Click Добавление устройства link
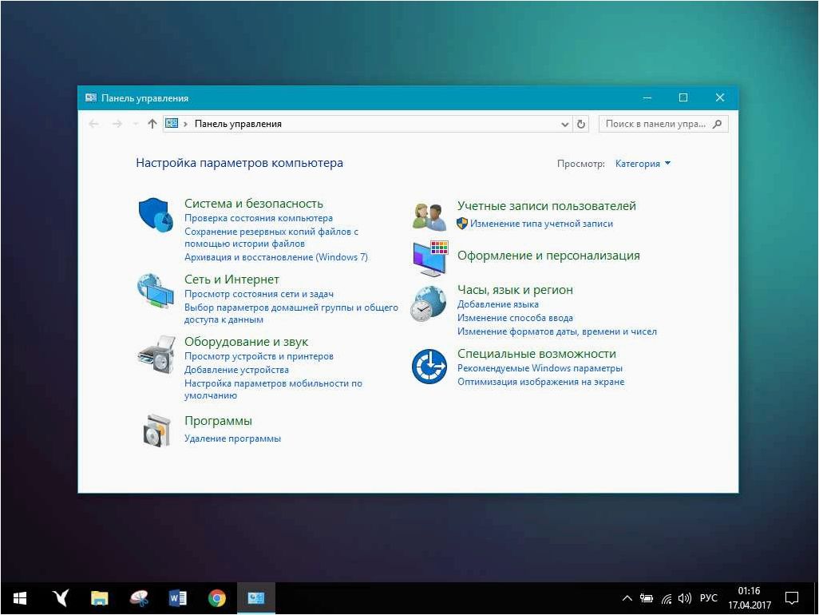 [236, 370]
